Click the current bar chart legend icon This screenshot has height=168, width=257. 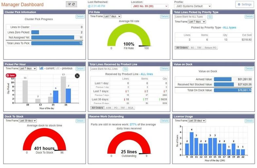41,68
